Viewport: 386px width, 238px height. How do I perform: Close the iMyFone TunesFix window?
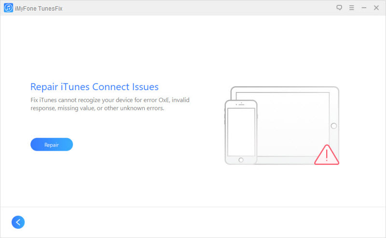tap(376, 8)
